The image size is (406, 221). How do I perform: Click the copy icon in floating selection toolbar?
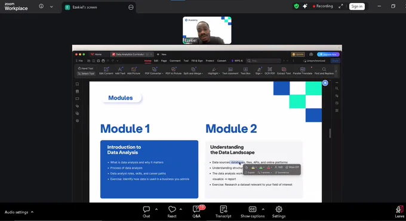247,167
